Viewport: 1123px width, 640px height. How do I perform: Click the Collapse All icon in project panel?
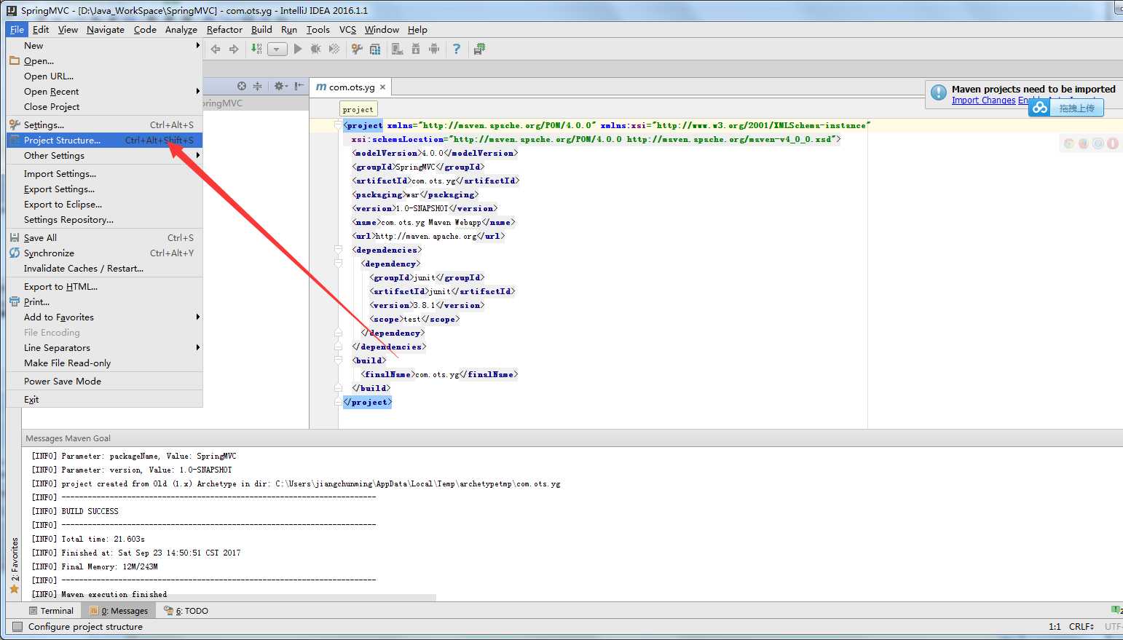pyautogui.click(x=257, y=86)
